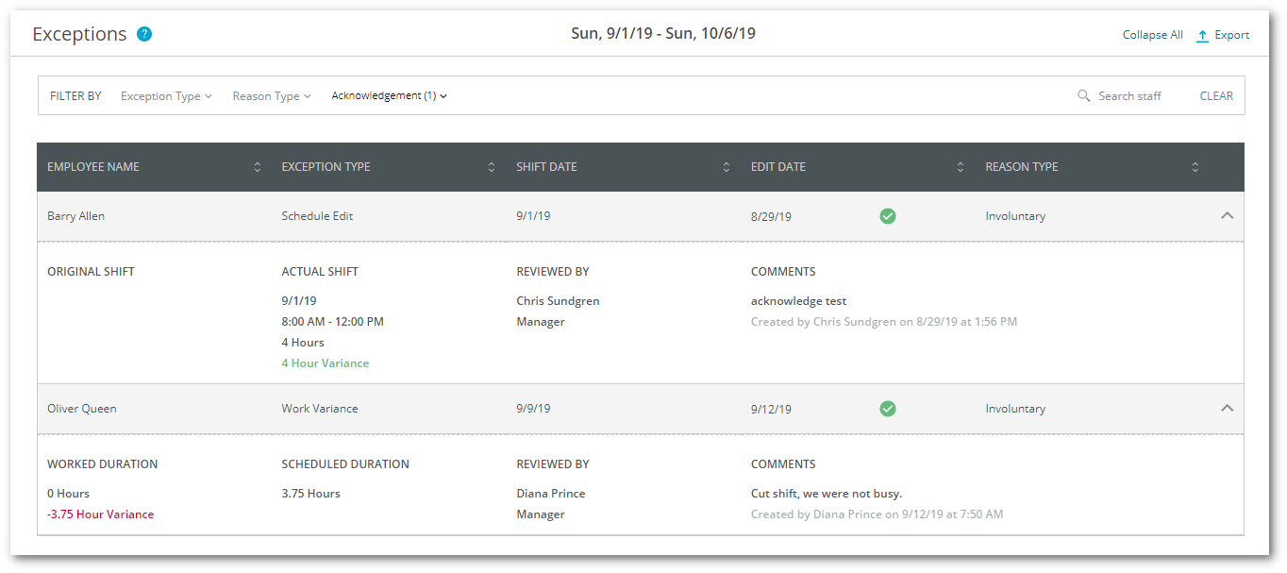Collapse Barry Allen's exception row

pyautogui.click(x=1227, y=216)
